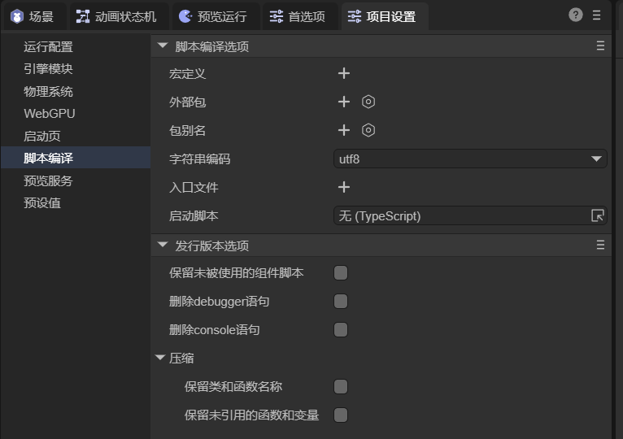The image size is (623, 439).
Task: Click the hexagon settings icon beside 外部包
Action: click(368, 102)
